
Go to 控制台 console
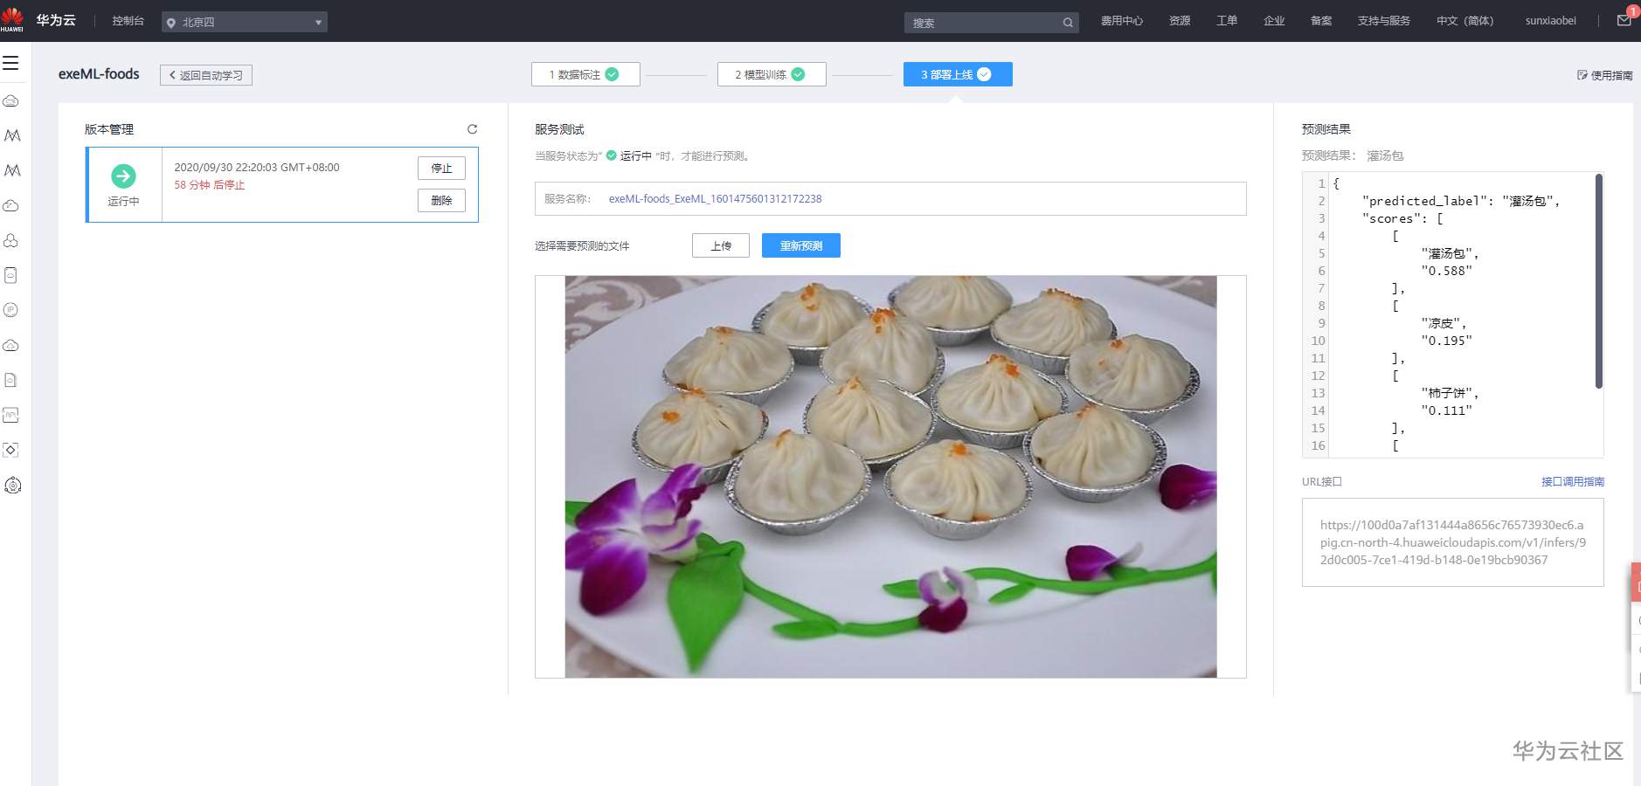click(x=128, y=21)
